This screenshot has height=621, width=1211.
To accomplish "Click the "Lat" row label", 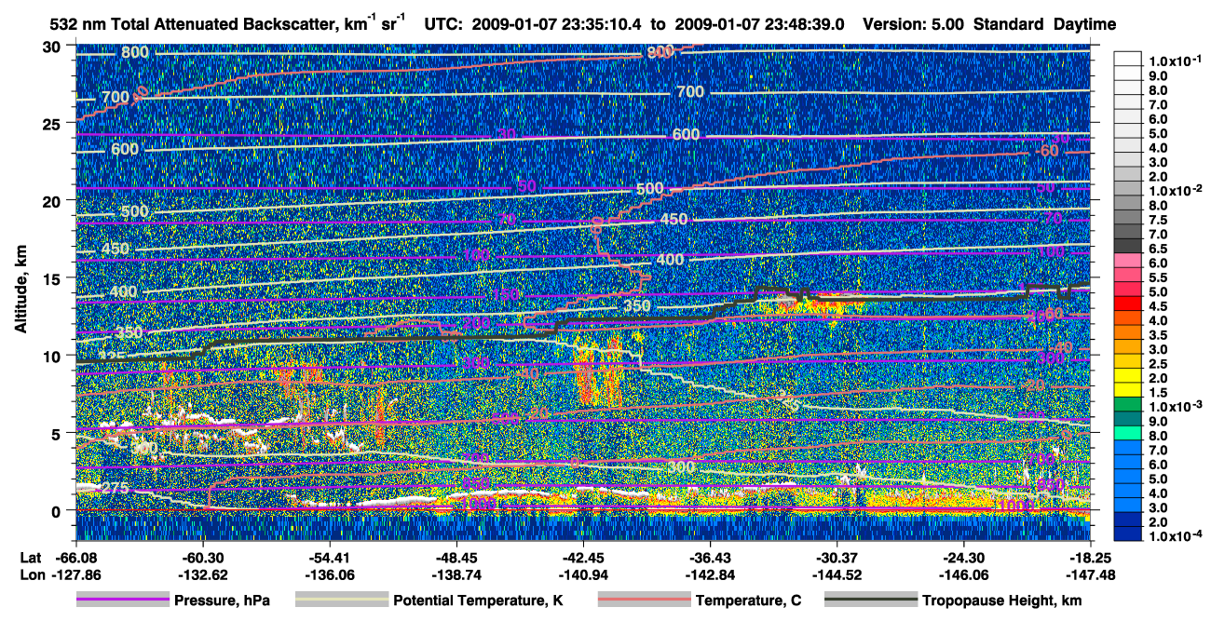I will click(30, 559).
